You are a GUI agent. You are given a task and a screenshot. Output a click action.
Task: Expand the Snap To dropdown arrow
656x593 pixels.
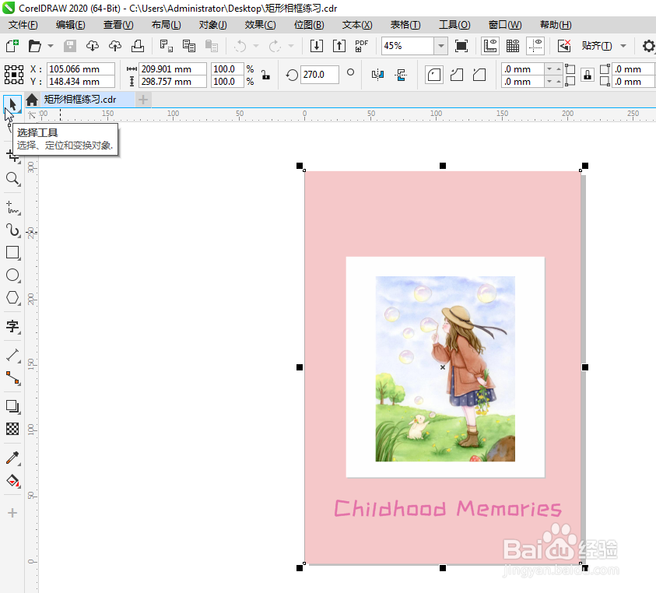coord(623,46)
